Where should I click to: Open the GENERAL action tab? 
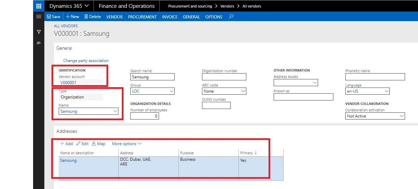[191, 17]
